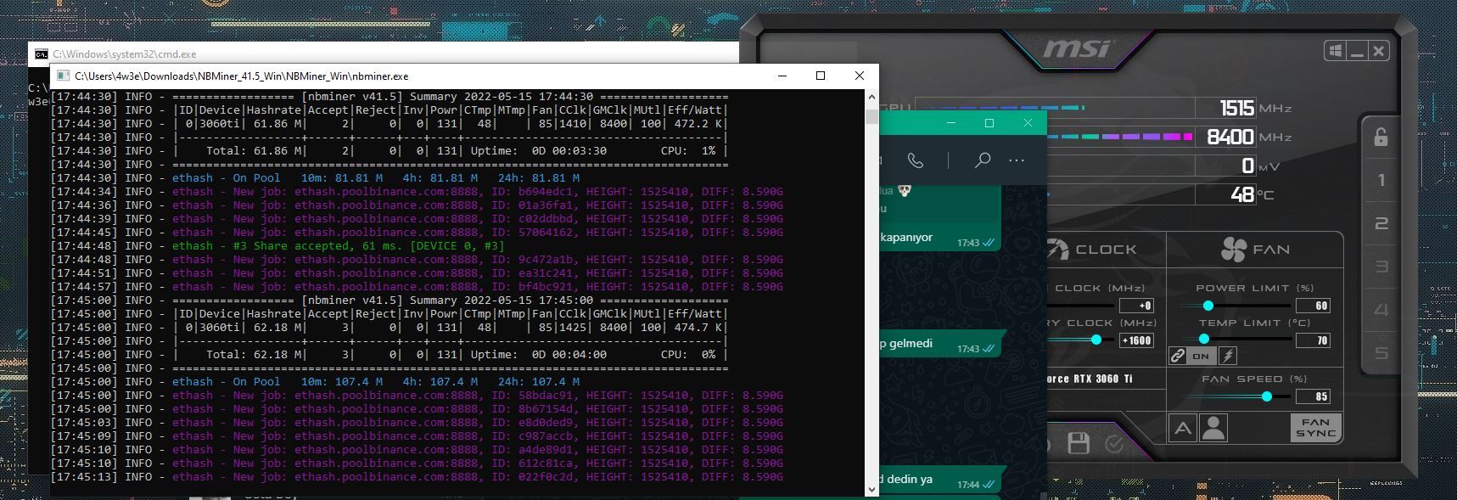Click the nbminer scrollbar up arrow
The image size is (1457, 500).
[871, 96]
